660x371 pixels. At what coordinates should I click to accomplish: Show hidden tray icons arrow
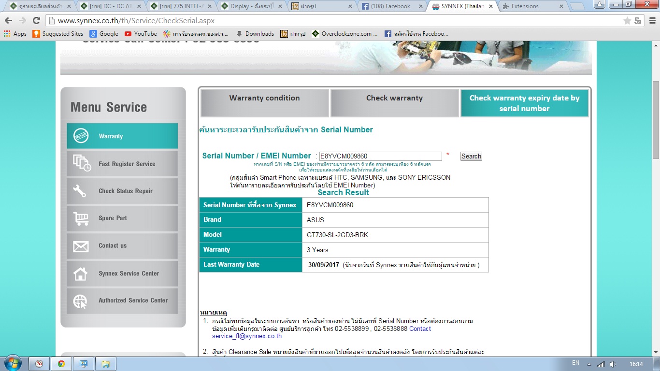tap(589, 364)
